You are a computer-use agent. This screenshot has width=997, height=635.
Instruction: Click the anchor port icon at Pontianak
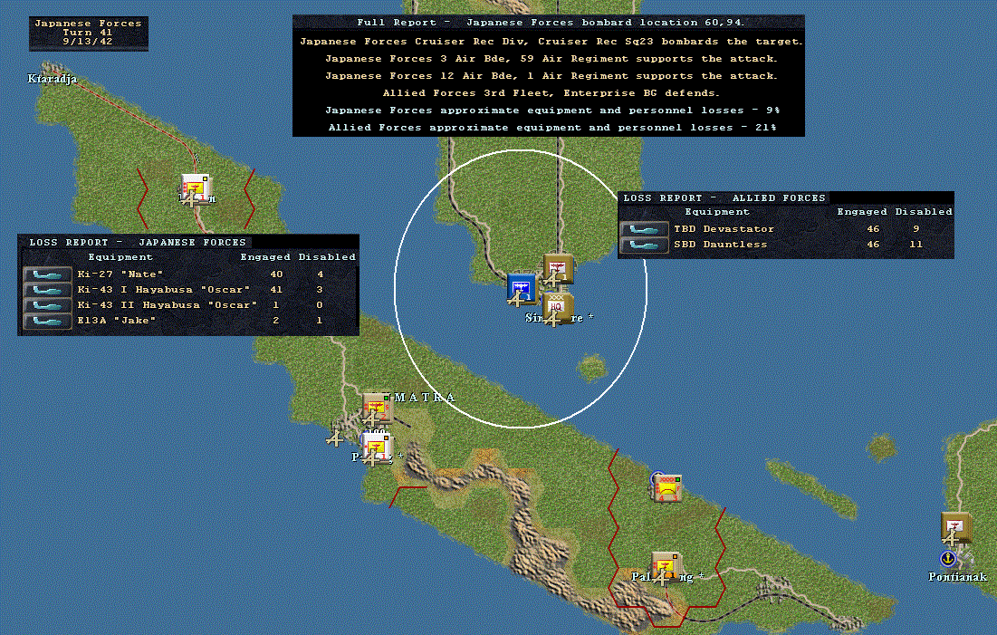pyautogui.click(x=947, y=559)
